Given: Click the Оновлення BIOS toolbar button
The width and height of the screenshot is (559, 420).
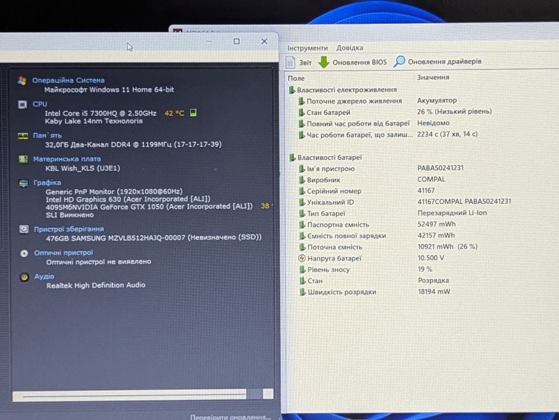Looking at the screenshot, I should [x=353, y=62].
